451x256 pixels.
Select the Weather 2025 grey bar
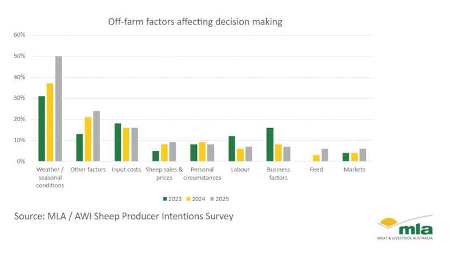point(58,109)
